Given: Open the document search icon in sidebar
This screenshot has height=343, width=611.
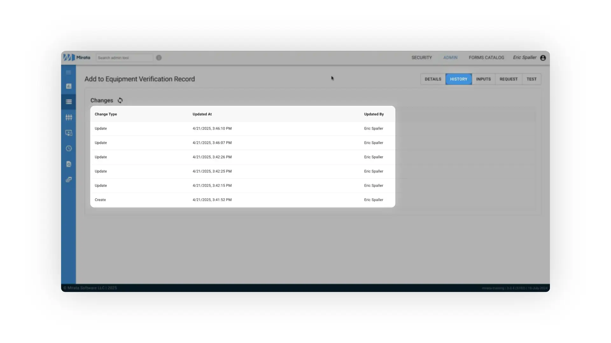Looking at the screenshot, I should coord(68,164).
